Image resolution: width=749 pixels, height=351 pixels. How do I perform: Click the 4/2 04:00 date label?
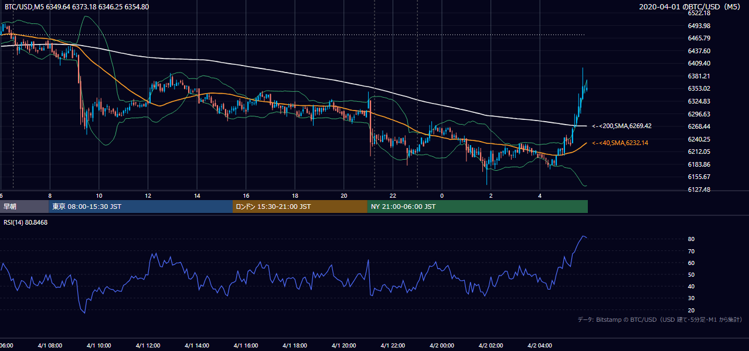(x=540, y=345)
